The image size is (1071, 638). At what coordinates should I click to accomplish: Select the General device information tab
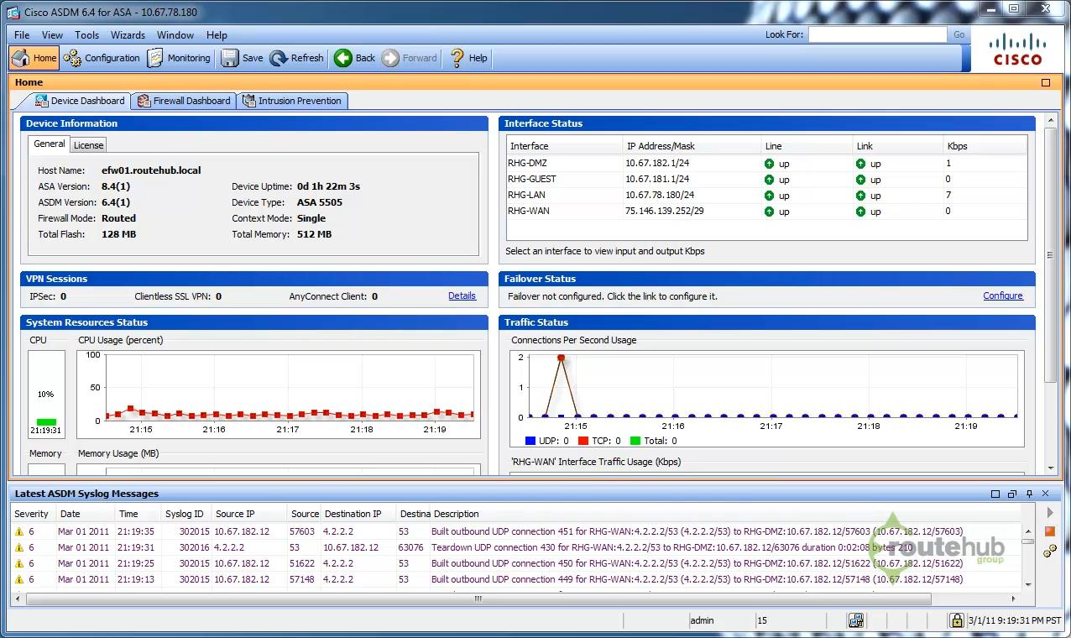(49, 144)
